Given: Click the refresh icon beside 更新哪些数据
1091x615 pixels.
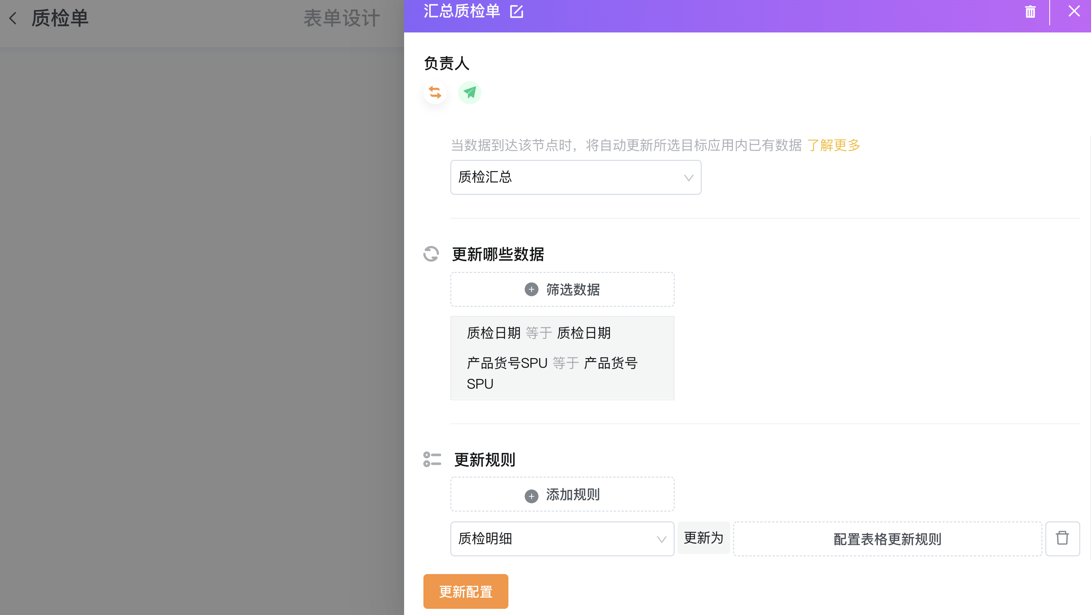Looking at the screenshot, I should point(431,254).
